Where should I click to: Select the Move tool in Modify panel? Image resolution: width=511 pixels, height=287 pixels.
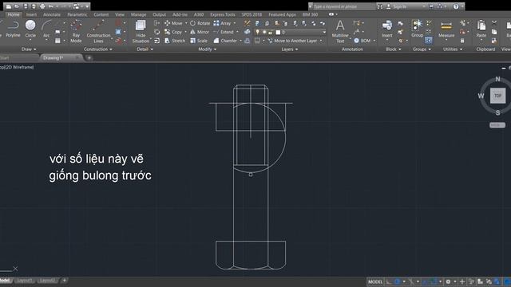(x=174, y=23)
